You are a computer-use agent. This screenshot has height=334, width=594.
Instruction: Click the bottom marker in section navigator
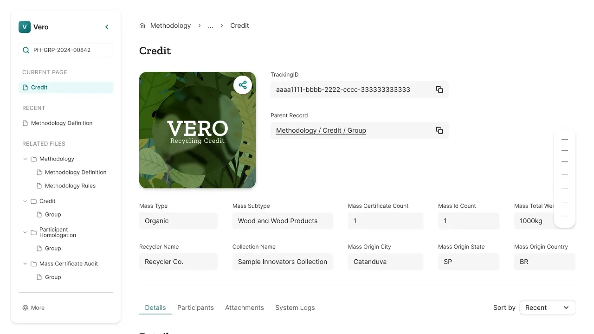[565, 216]
